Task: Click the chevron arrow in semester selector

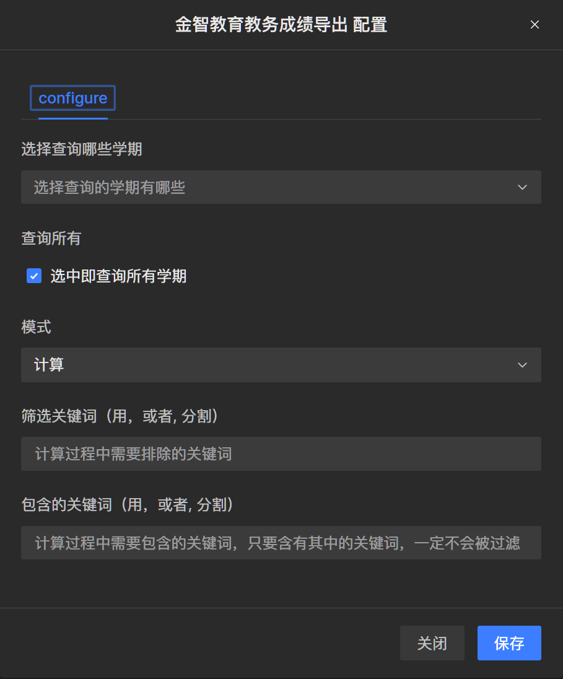Action: pyautogui.click(x=522, y=187)
